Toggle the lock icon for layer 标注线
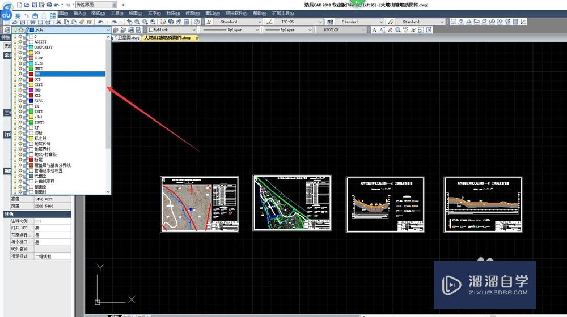Image resolution: width=567 pixels, height=317 pixels. point(26,139)
